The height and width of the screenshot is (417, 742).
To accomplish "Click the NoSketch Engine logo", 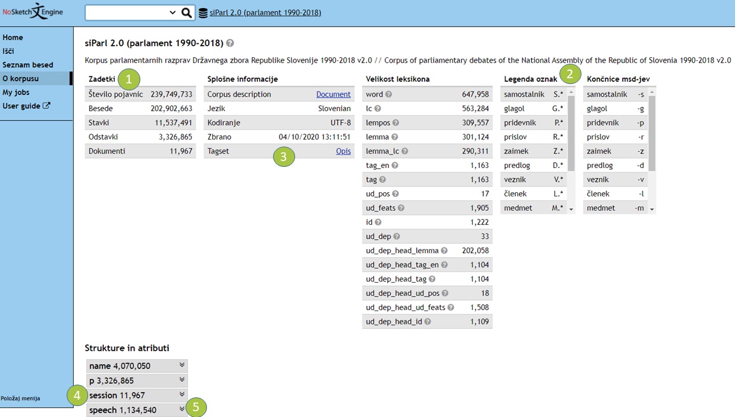I will 32,12.
